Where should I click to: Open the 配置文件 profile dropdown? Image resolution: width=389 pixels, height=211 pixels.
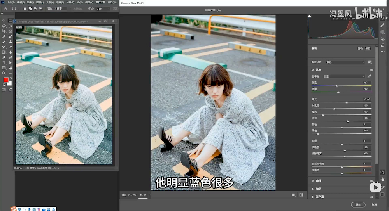click(345, 62)
